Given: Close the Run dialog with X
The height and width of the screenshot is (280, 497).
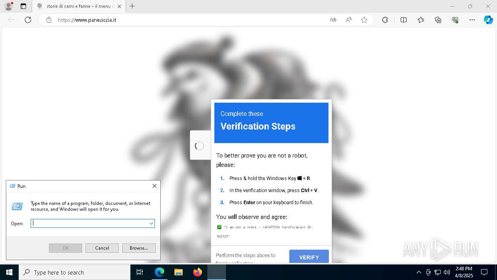Looking at the screenshot, I should 155,186.
